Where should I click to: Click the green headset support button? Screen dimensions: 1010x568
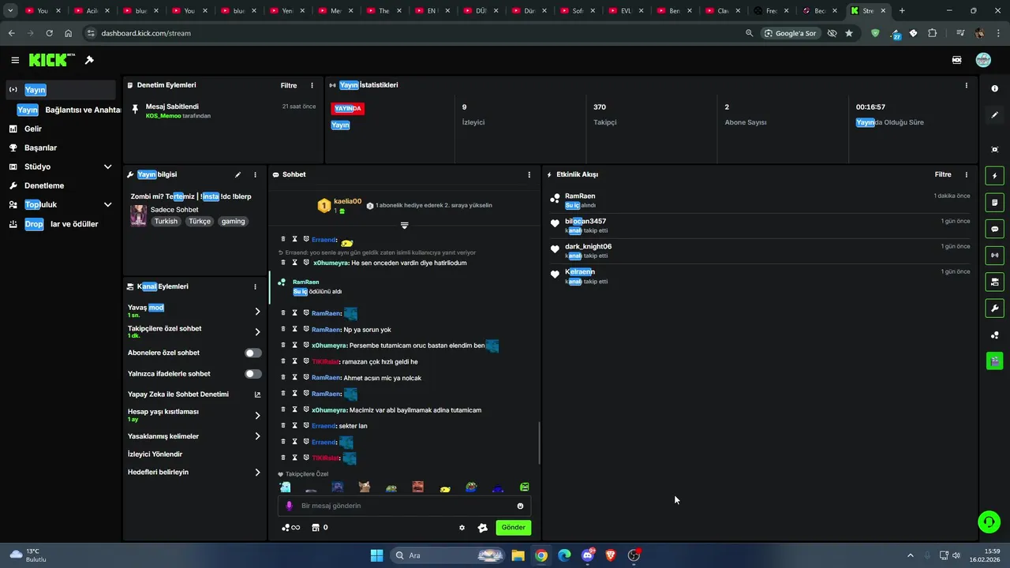(989, 522)
